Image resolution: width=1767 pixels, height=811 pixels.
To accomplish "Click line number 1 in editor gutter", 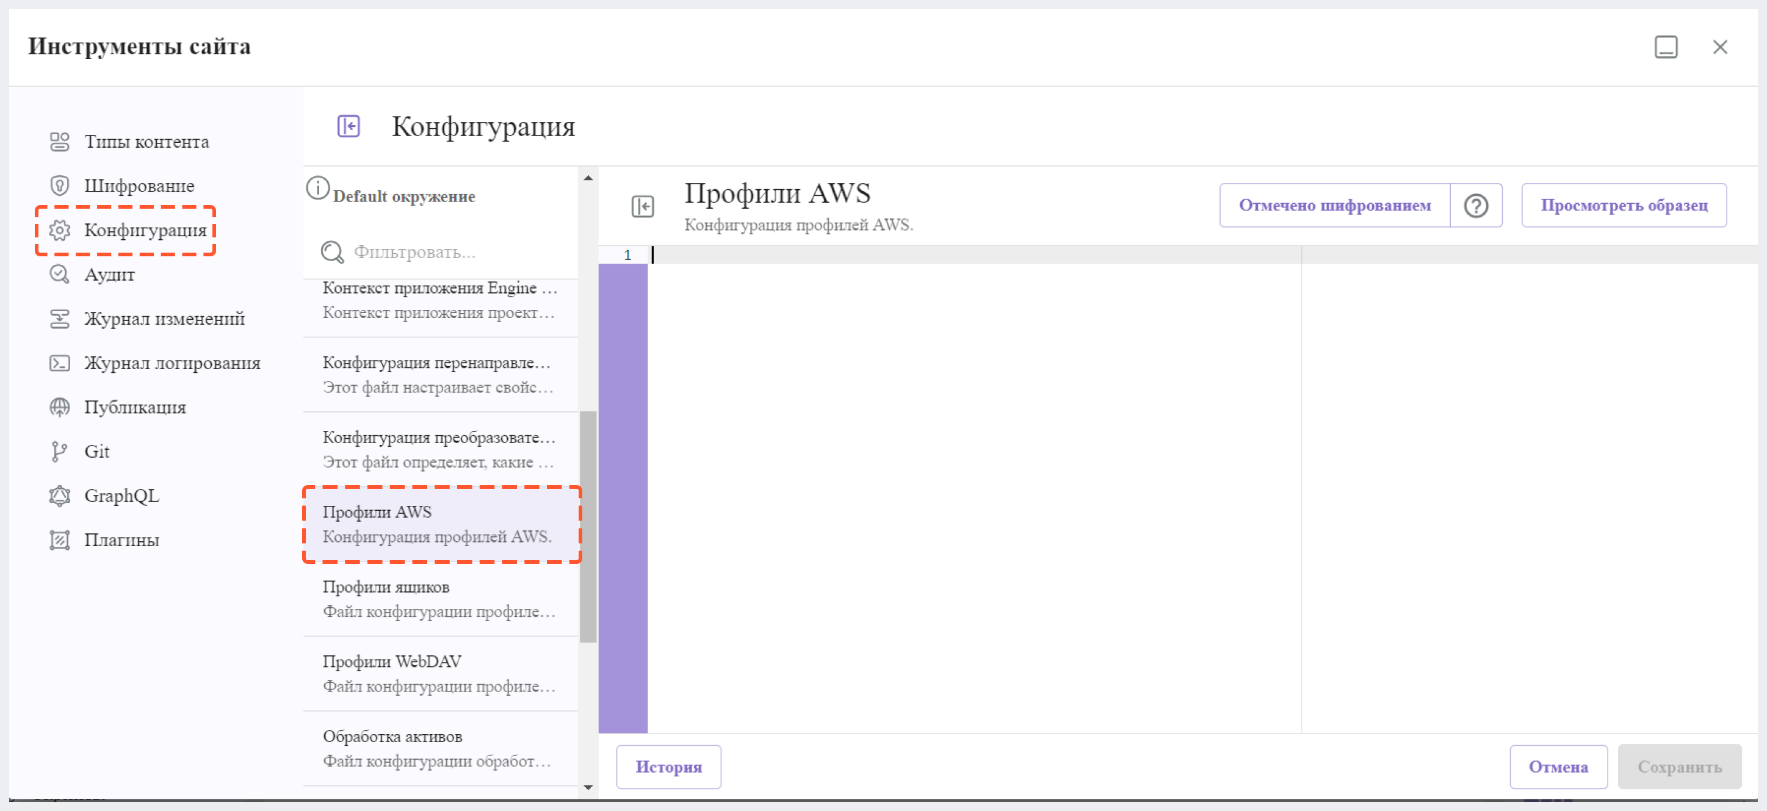I will point(627,255).
